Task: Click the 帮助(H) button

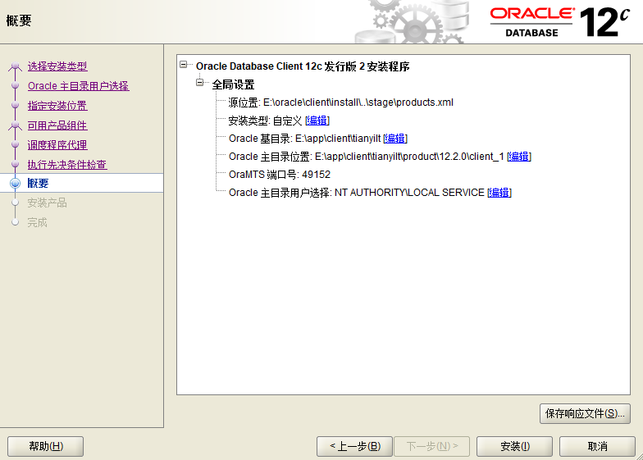Action: (46, 446)
